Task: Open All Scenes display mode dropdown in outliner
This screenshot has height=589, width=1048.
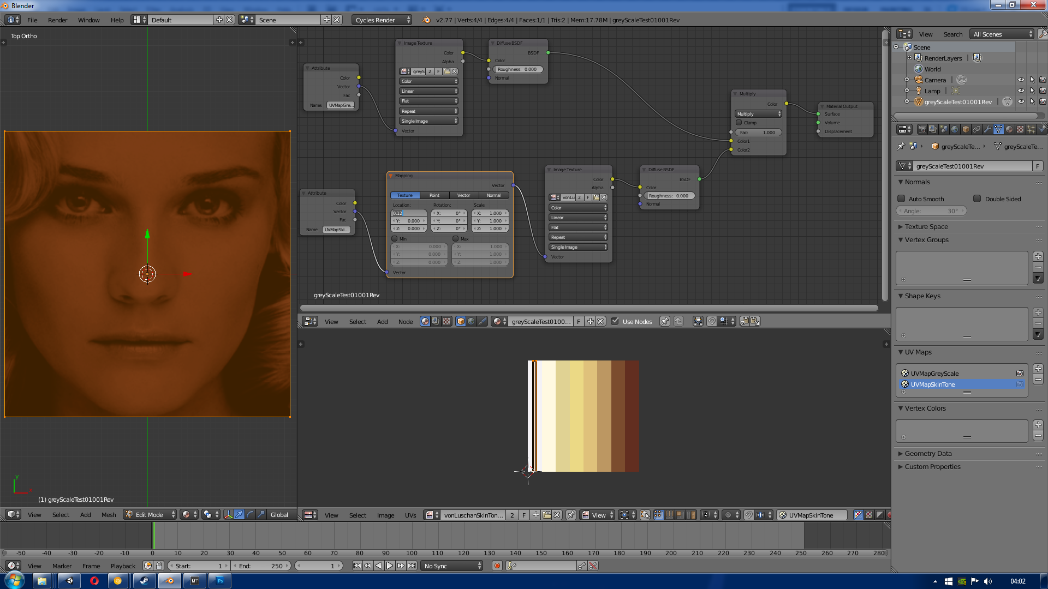Action: (x=1002, y=34)
